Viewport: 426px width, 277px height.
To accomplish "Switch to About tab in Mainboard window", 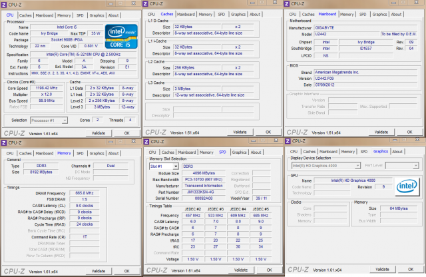I will point(397,13).
